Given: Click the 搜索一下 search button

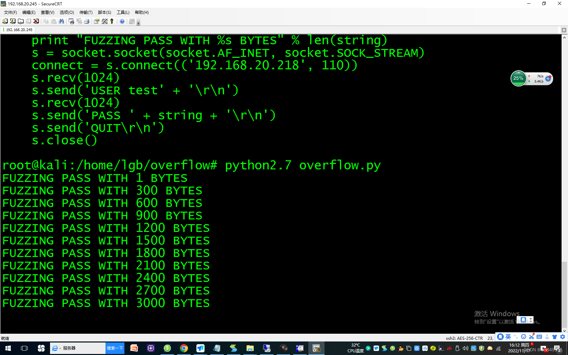Looking at the screenshot, I should (x=115, y=348).
